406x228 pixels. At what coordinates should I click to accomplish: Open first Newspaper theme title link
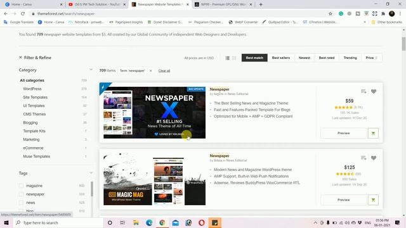tap(219, 89)
